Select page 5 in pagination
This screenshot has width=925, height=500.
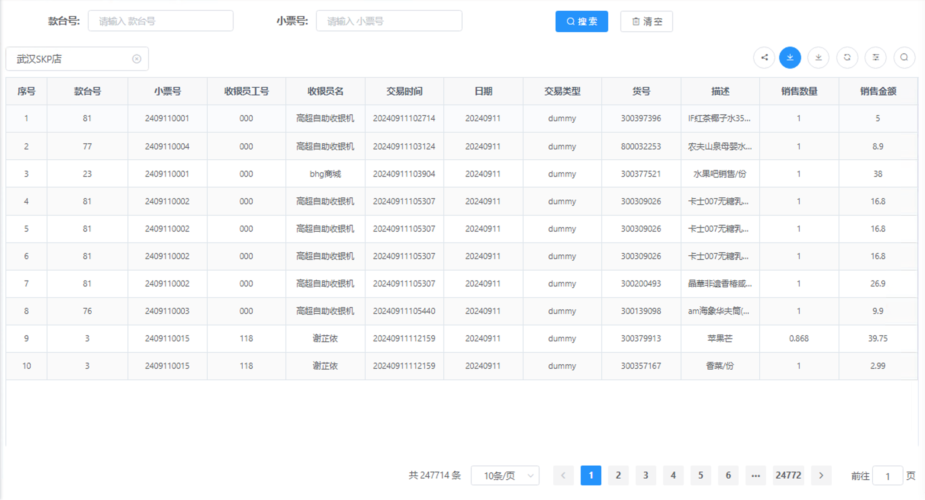(x=701, y=475)
